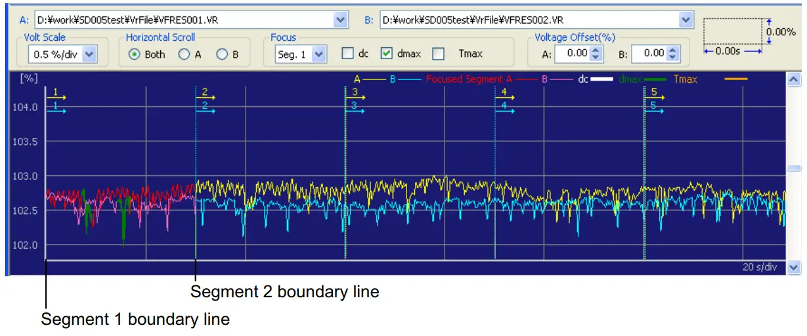Click vertical scrollbar up arrow

tap(793, 79)
